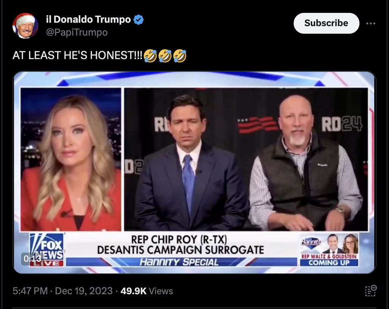Viewport: 389px width, 309px height.
Task: Click the Hannity logo in coming up box
Action: (311, 242)
